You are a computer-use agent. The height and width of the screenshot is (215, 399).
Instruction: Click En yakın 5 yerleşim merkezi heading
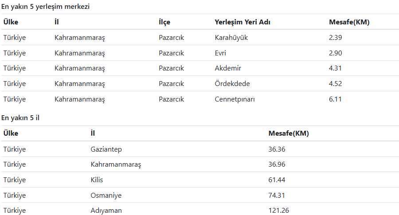pyautogui.click(x=45, y=7)
